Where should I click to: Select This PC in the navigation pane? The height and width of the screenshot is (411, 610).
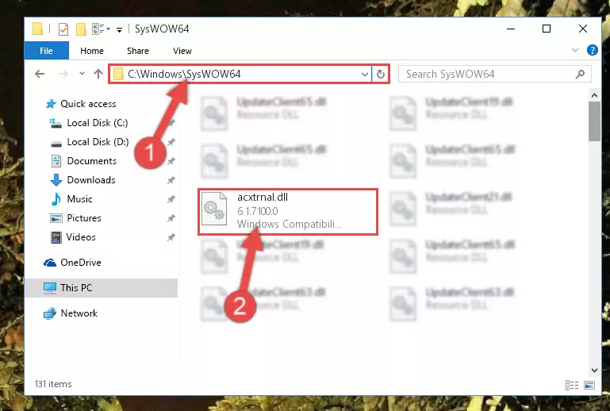tap(102, 288)
